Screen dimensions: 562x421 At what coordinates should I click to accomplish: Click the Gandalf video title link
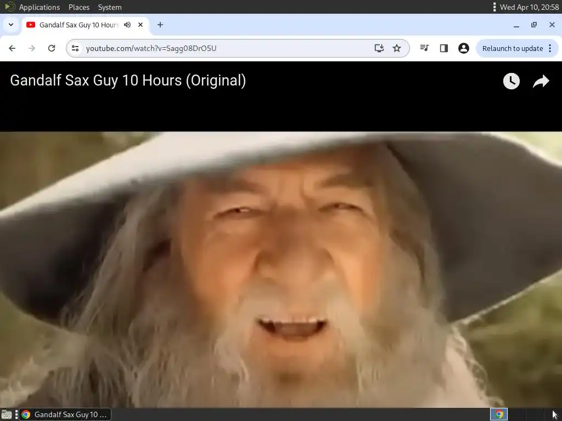(128, 81)
